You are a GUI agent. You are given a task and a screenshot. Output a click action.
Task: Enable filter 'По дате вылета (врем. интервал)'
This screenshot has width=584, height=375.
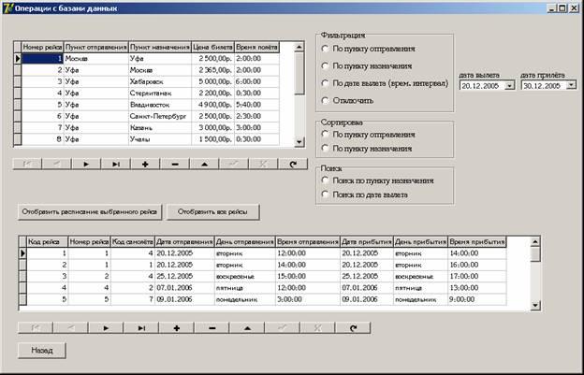(x=326, y=83)
